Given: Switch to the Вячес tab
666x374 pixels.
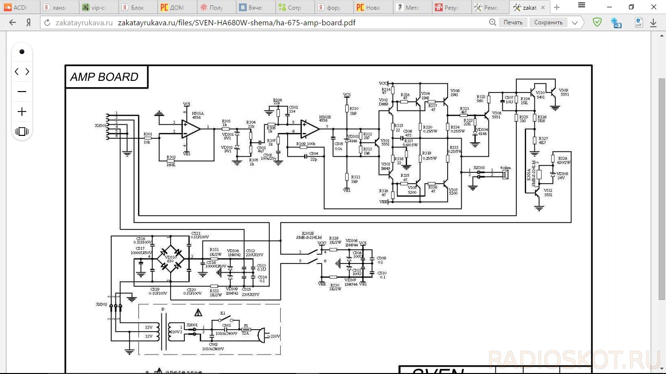Looking at the screenshot, I should pos(255,7).
